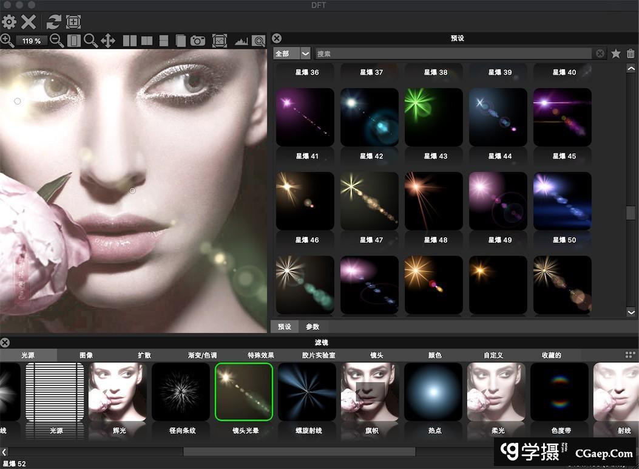
Task: Delete preset with trash icon
Action: pyautogui.click(x=631, y=53)
